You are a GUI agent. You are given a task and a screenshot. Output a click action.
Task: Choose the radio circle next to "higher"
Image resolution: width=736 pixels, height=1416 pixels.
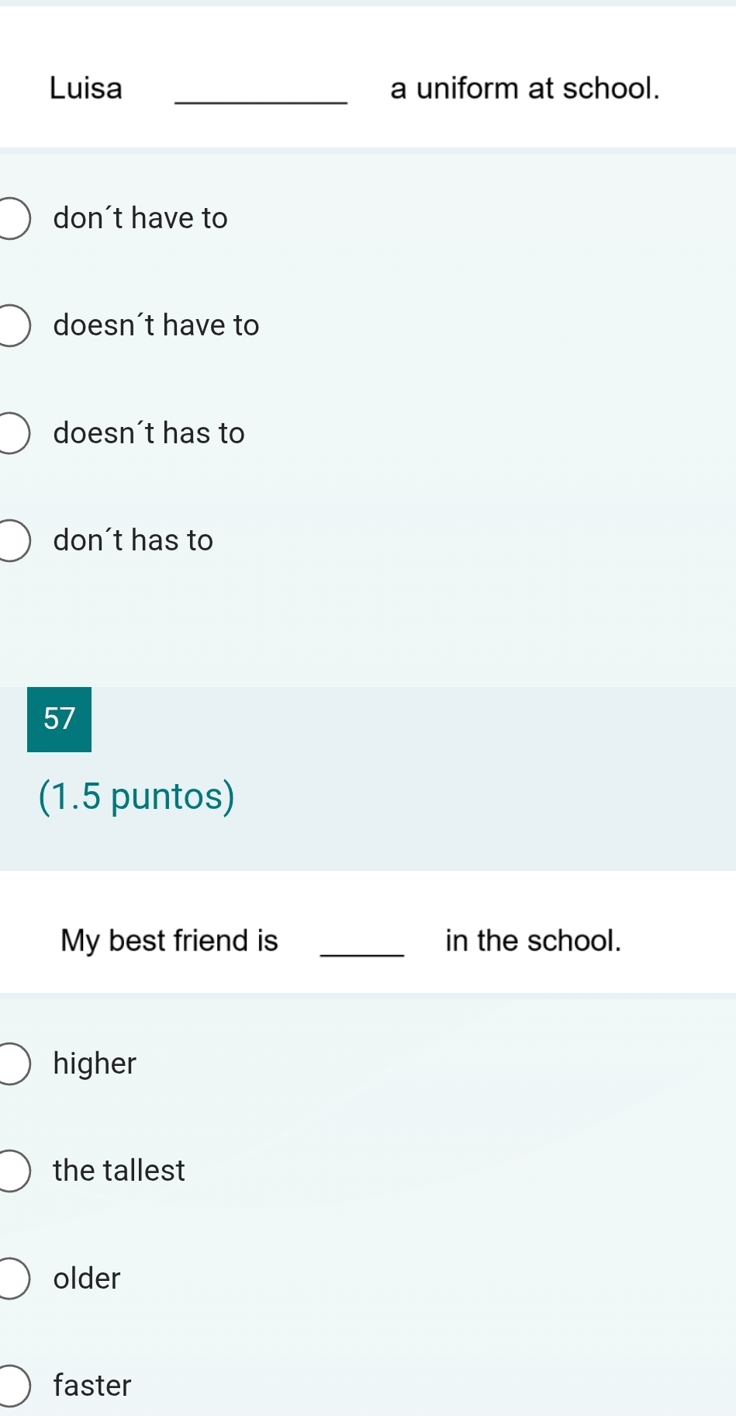tap(13, 1064)
